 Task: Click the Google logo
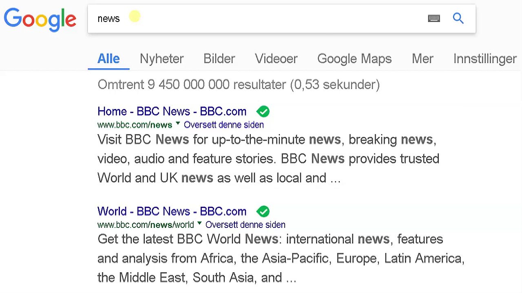(x=40, y=20)
